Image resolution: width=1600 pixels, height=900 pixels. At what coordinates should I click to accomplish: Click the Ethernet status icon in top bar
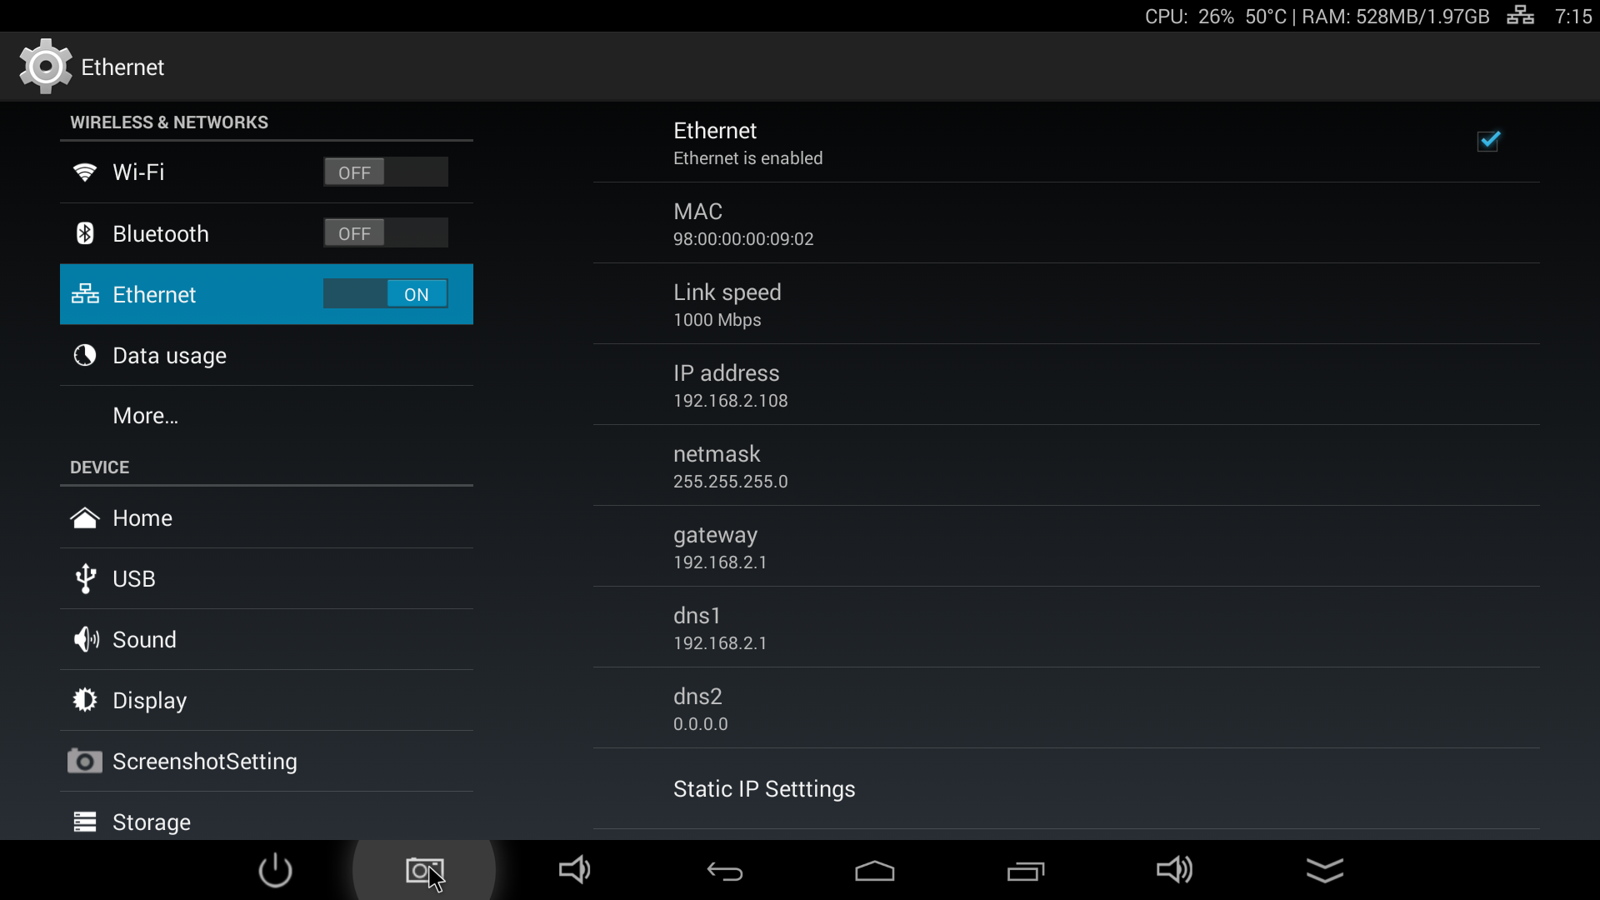1520,16
